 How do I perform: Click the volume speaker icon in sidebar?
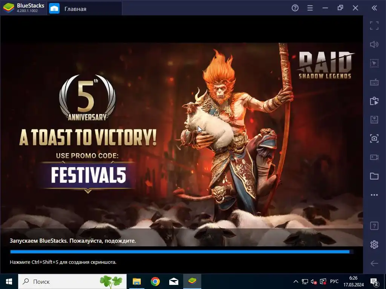tap(374, 44)
